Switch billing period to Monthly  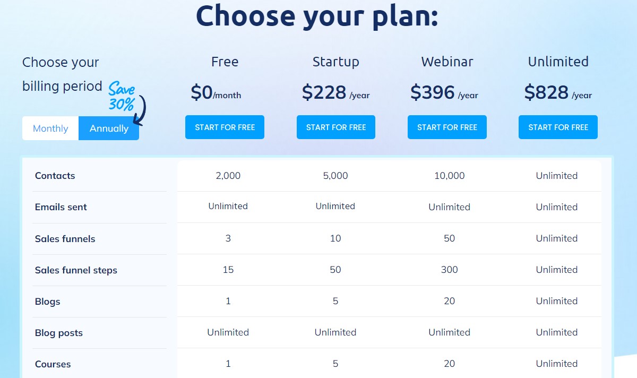click(x=50, y=128)
